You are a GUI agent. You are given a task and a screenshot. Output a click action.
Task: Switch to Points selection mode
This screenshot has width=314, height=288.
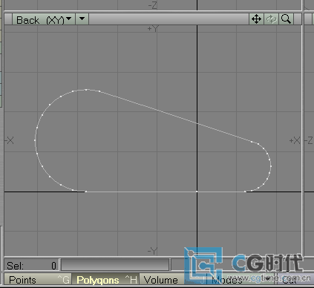[x=38, y=280]
